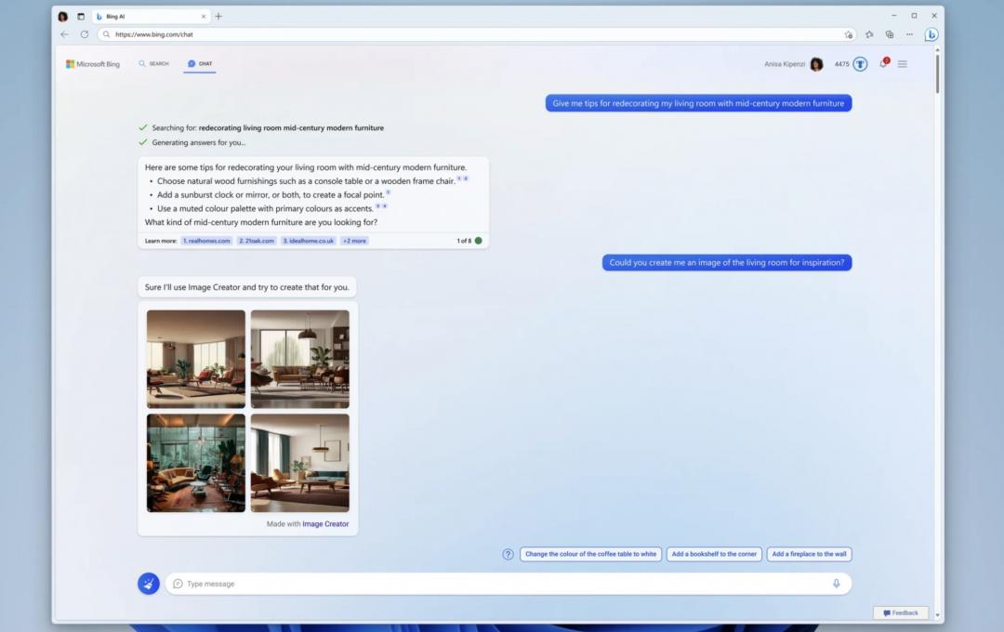This screenshot has height=632, width=1004.
Task: Select the CHAT tab
Action: click(x=200, y=64)
